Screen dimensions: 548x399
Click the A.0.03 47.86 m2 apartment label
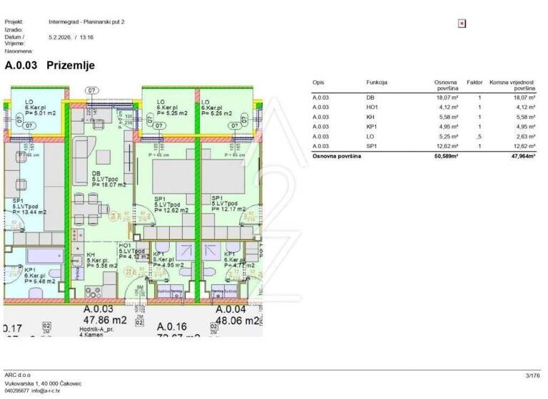[x=105, y=315]
